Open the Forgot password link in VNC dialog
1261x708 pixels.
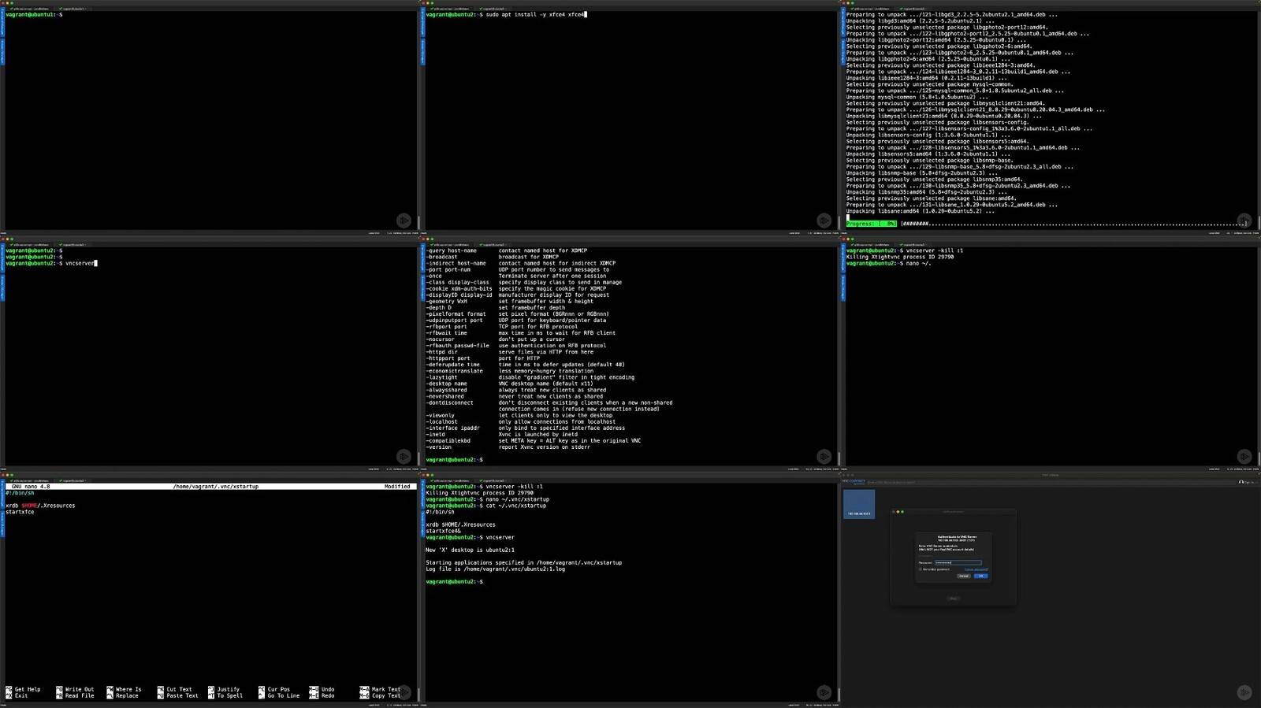[x=976, y=569]
